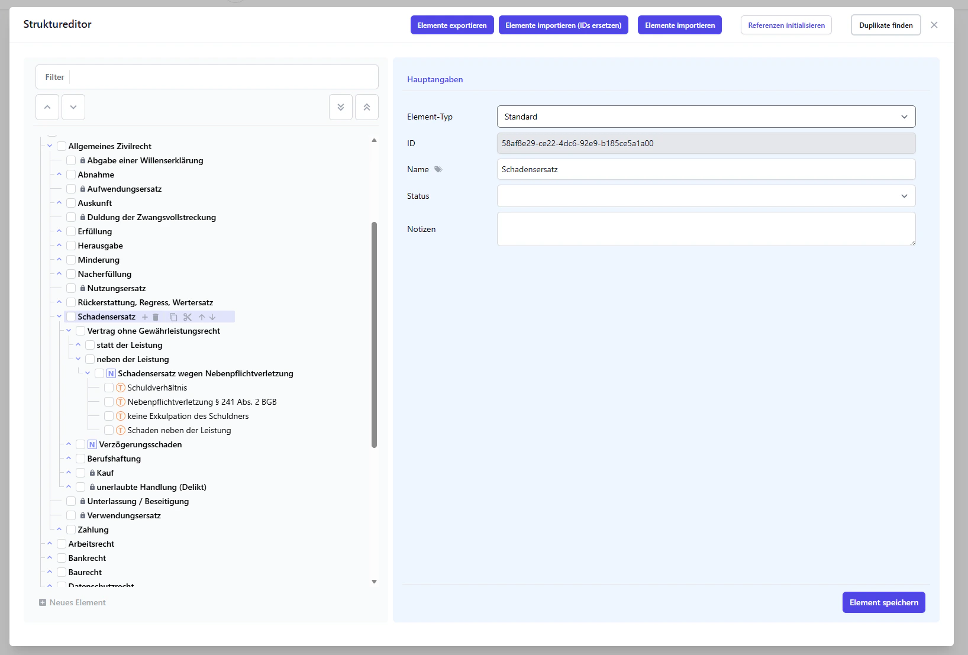Click lock icon next to Kauf
The image size is (968, 655).
[x=92, y=473]
